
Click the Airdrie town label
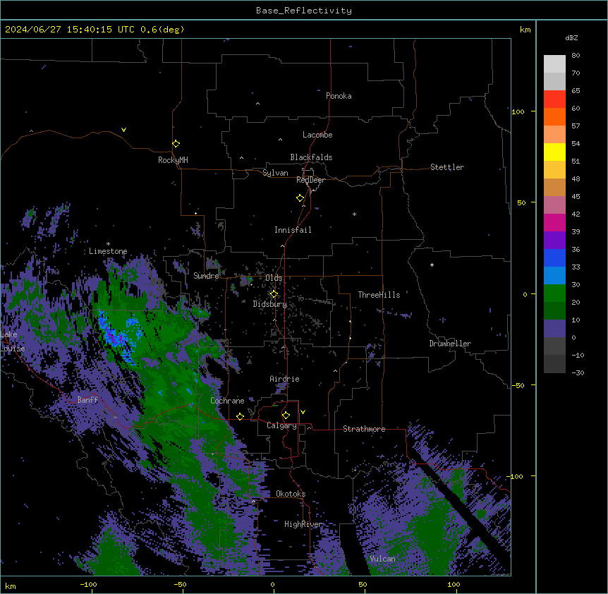click(284, 379)
